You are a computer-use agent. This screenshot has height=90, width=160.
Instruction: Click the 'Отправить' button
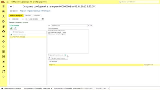[x=37, y=15]
